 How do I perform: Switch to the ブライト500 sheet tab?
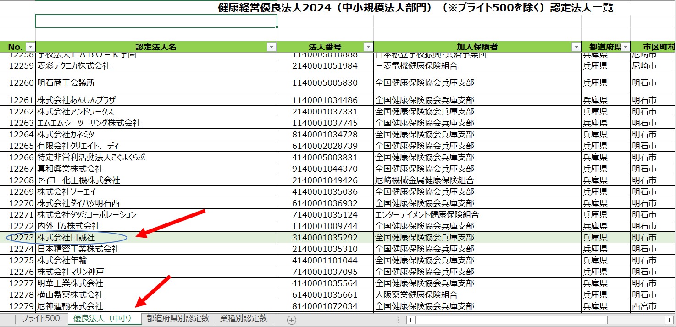pyautogui.click(x=41, y=319)
